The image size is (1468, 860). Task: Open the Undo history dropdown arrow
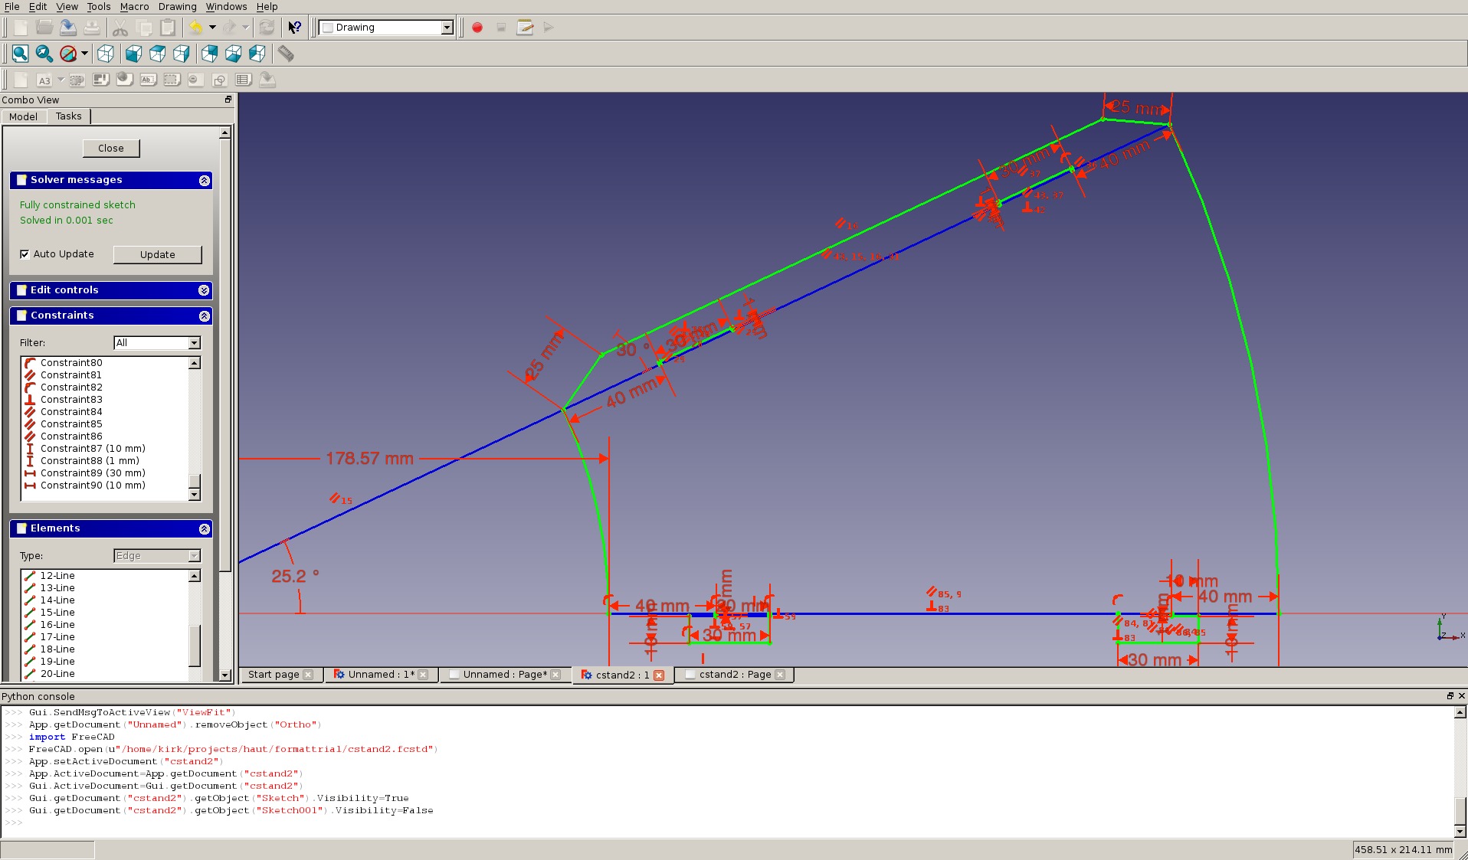click(x=212, y=28)
